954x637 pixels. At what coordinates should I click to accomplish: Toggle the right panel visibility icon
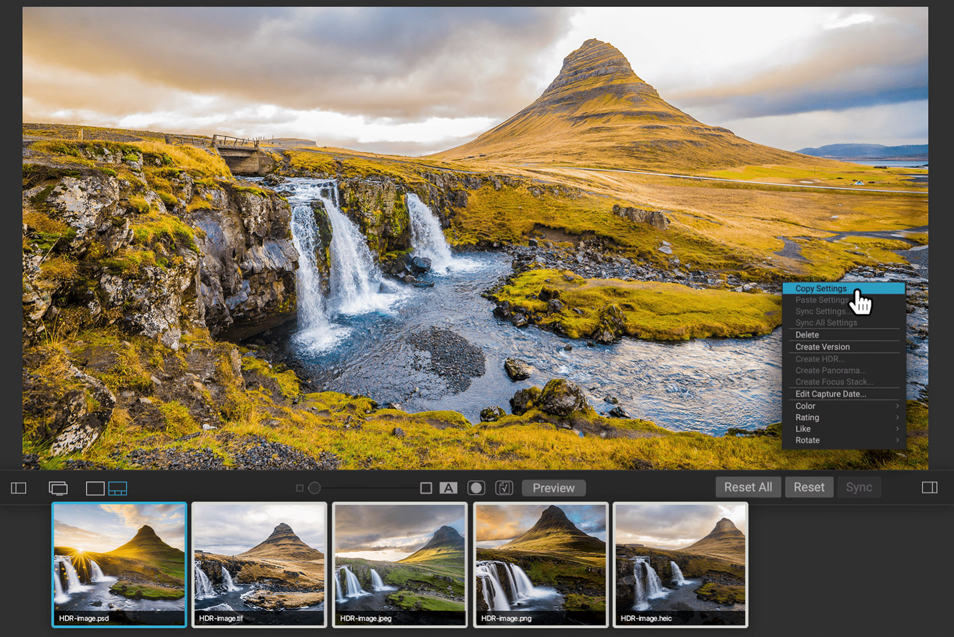[x=930, y=487]
